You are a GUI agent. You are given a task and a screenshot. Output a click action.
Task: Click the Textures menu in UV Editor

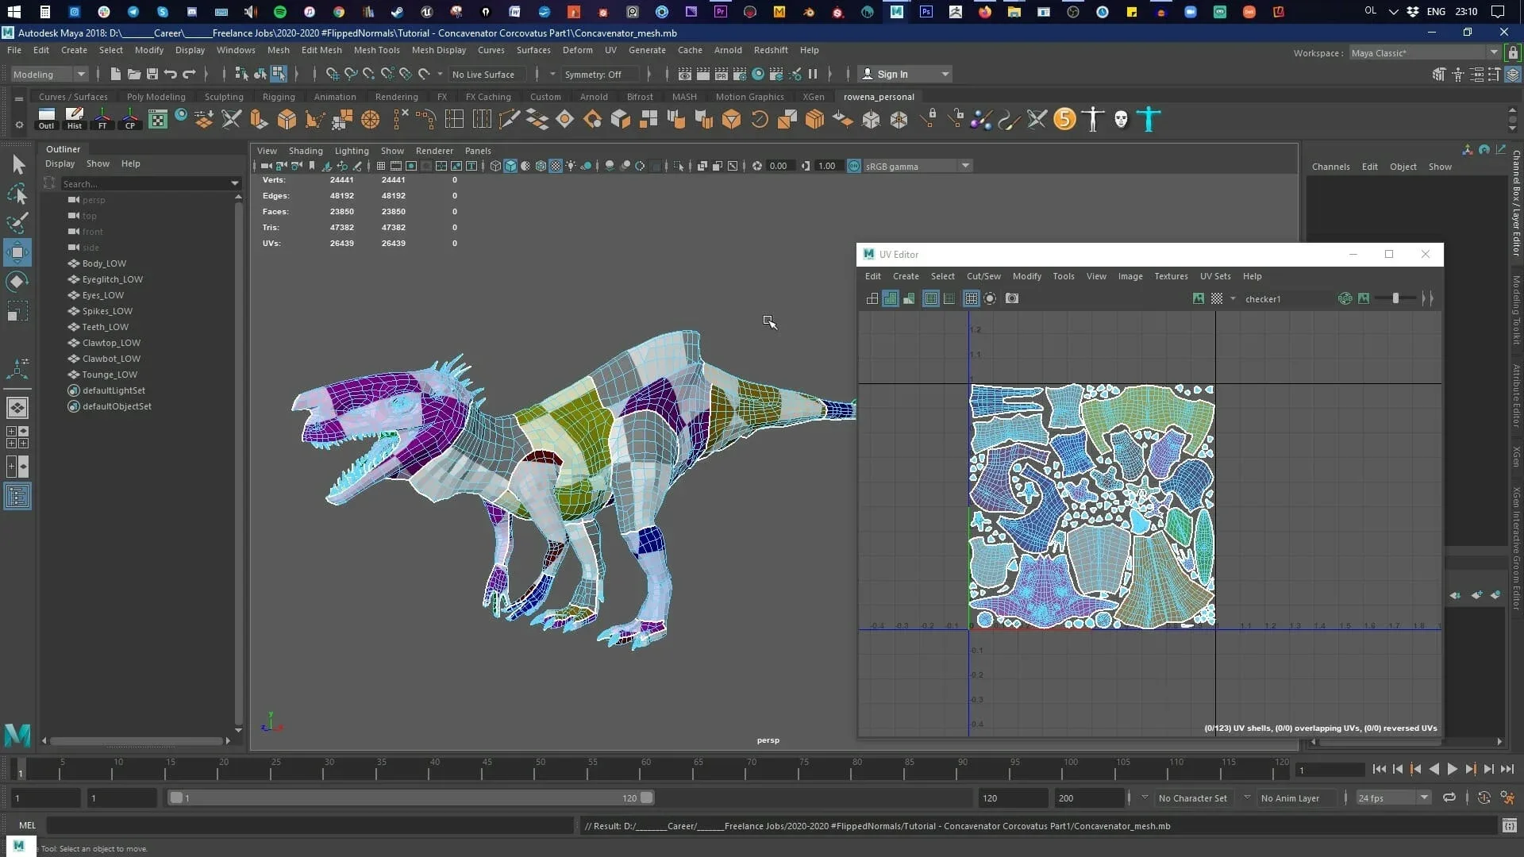click(1170, 275)
